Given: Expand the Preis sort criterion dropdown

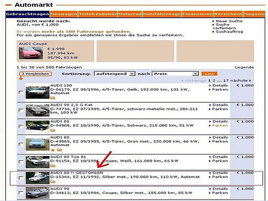Looking at the screenshot, I should (175, 73).
